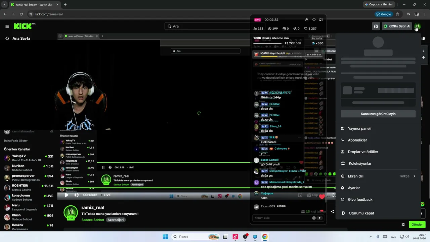
Task: Show hidden system tray icons chevron
Action: (371, 237)
